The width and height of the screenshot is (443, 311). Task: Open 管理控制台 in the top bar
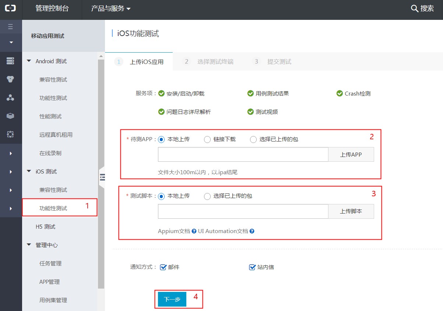pyautogui.click(x=52, y=8)
